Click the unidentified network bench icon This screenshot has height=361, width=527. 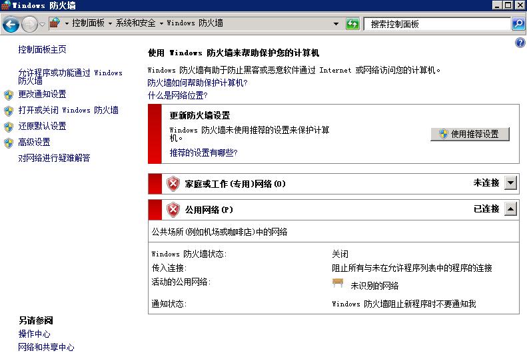coord(338,284)
